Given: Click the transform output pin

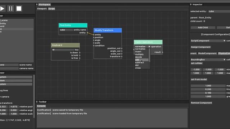Looking at the screenshot, I should click(x=122, y=57).
